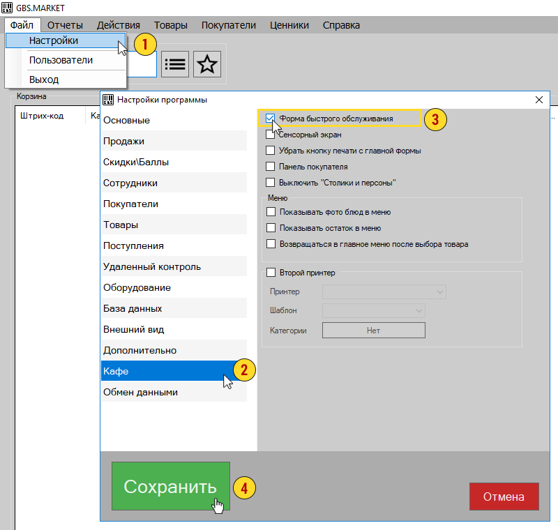
Task: Enable the Второй принтер checkbox
Action: [271, 273]
